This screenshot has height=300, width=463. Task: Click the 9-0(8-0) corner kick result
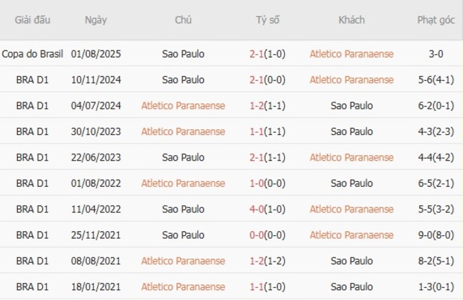[x=436, y=235]
